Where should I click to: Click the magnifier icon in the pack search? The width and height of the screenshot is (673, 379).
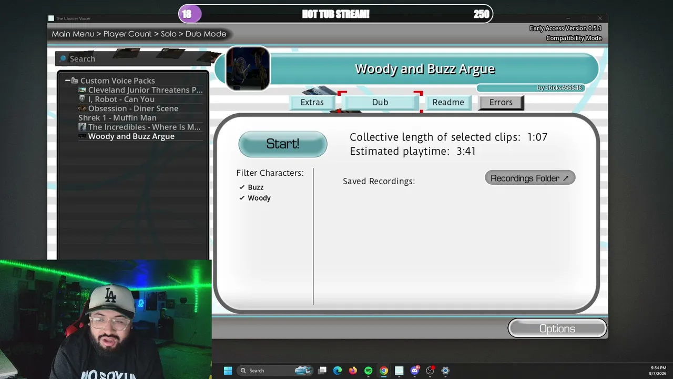coord(63,58)
